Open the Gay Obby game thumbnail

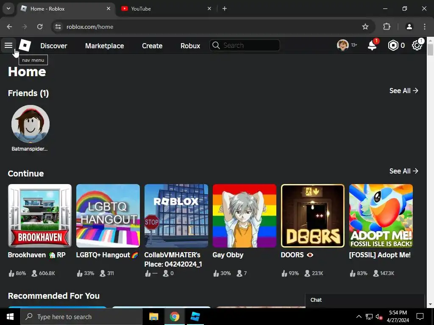[245, 216]
